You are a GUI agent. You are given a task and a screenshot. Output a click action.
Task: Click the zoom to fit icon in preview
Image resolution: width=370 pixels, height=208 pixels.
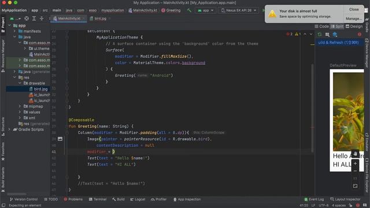pyautogui.click(x=355, y=186)
